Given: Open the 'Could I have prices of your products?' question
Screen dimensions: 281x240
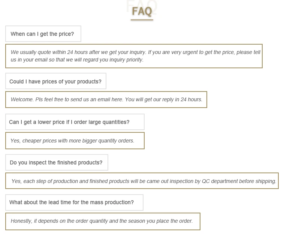Looking at the screenshot, I should tap(56, 81).
